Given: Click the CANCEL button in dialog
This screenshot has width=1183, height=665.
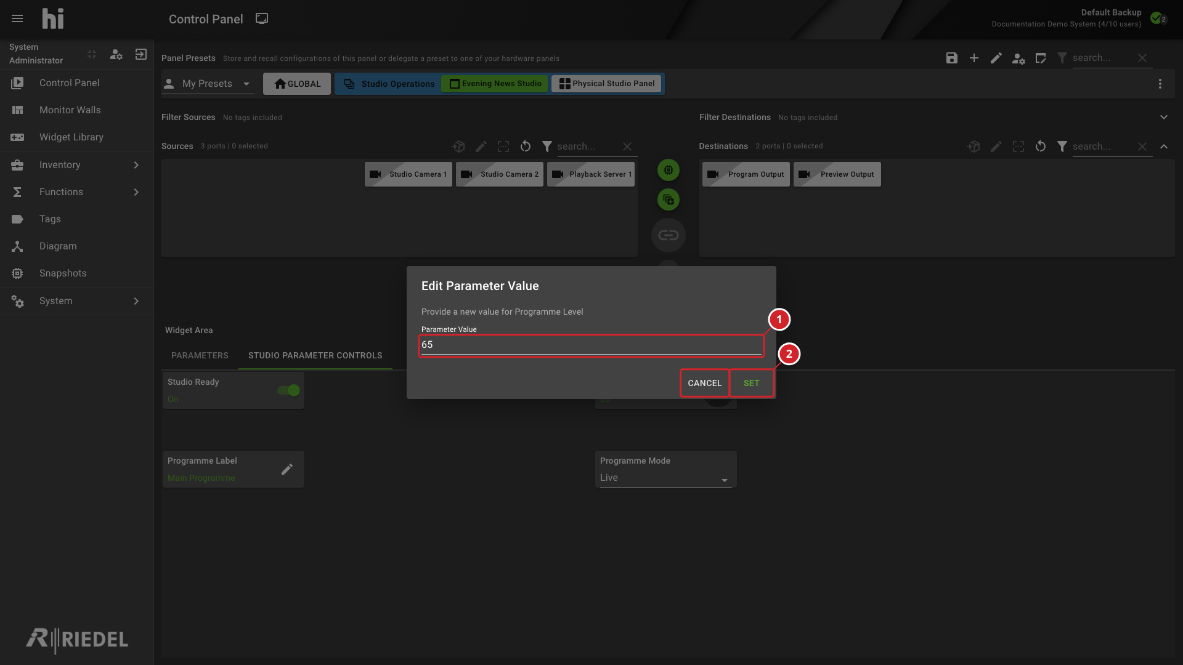Looking at the screenshot, I should 705,383.
